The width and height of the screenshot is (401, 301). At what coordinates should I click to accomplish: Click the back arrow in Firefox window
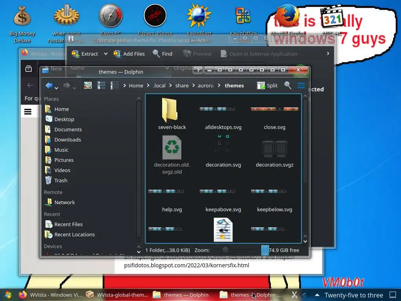(x=30, y=85)
